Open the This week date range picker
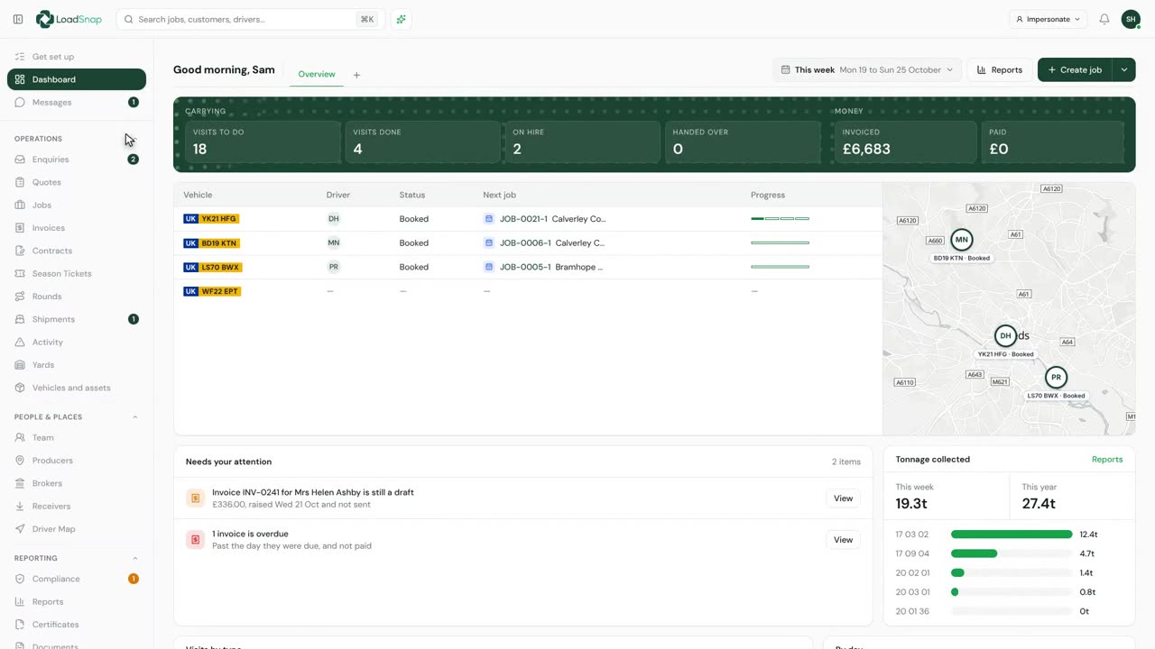This screenshot has height=649, width=1155. coord(866,69)
